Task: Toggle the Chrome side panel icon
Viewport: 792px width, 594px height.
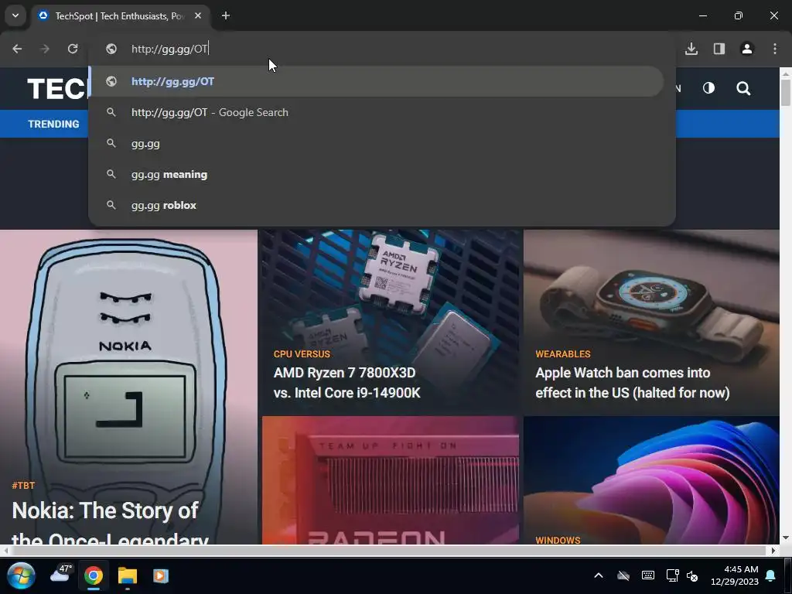Action: (719, 49)
